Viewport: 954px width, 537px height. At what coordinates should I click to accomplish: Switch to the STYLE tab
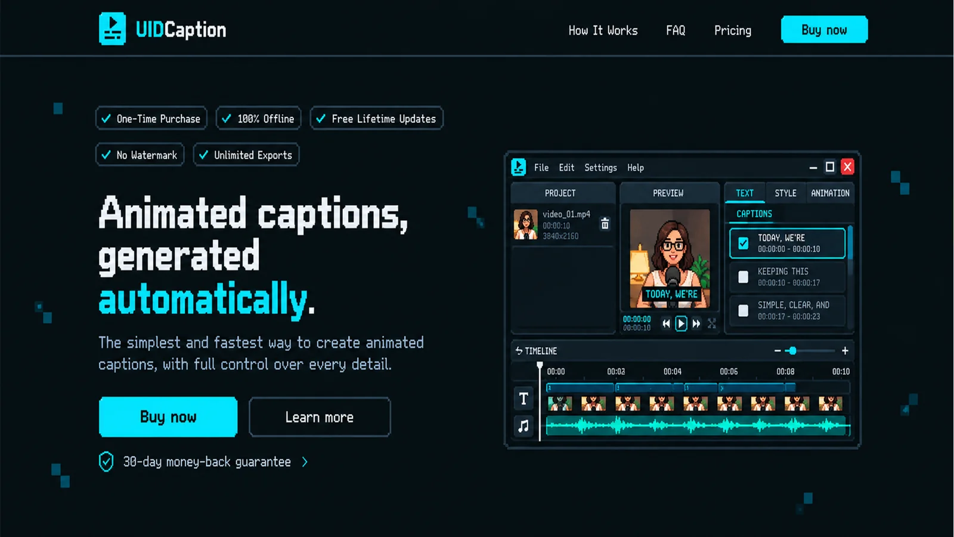tap(785, 193)
